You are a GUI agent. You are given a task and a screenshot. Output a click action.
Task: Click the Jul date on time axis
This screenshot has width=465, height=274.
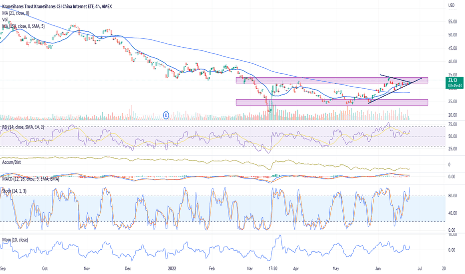click(420, 269)
